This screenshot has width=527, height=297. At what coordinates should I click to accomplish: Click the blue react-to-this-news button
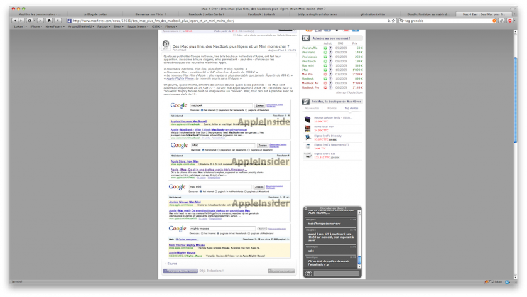click(180, 271)
